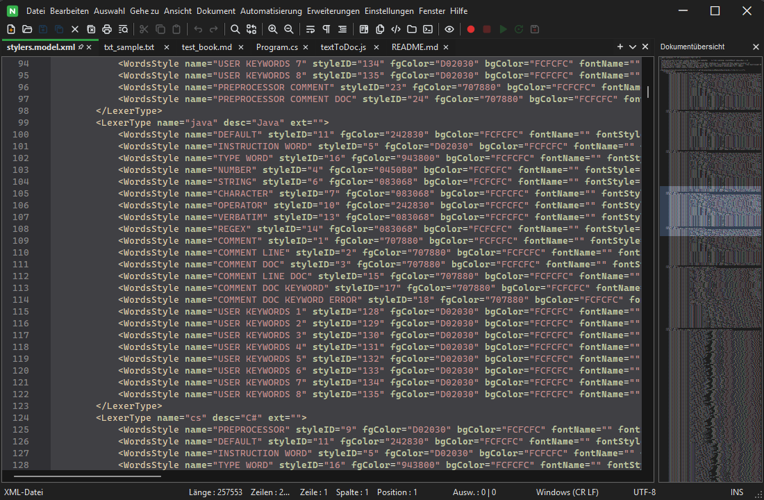
Task: Click the horizontal scrollbar thumb
Action: (88, 476)
